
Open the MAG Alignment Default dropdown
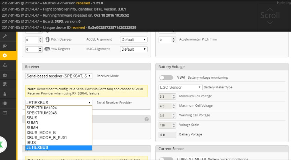click(x=133, y=49)
